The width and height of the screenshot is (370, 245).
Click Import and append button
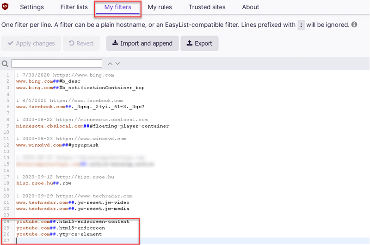[x=142, y=43]
